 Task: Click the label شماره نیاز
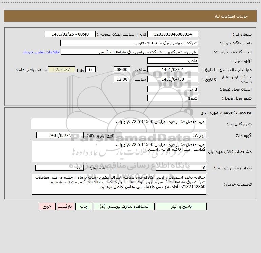pos(242,34)
